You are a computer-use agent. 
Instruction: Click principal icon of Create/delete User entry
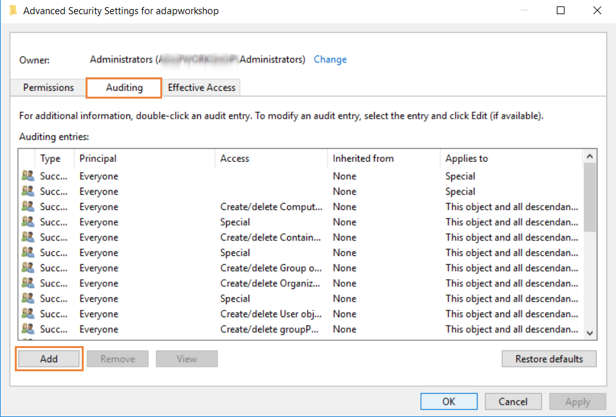pos(27,315)
